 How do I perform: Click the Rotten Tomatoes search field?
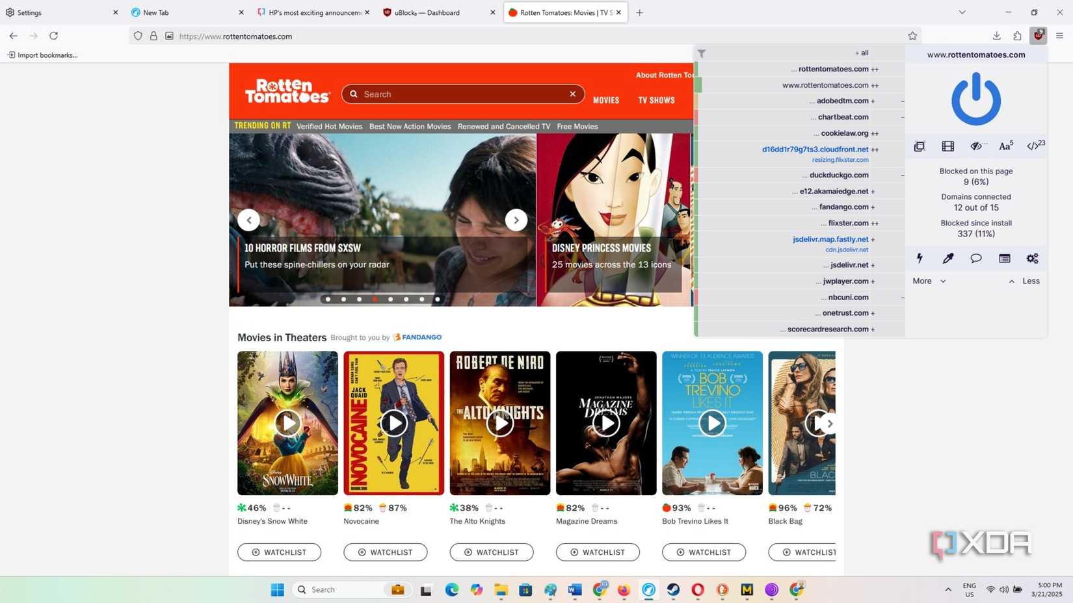coord(463,94)
